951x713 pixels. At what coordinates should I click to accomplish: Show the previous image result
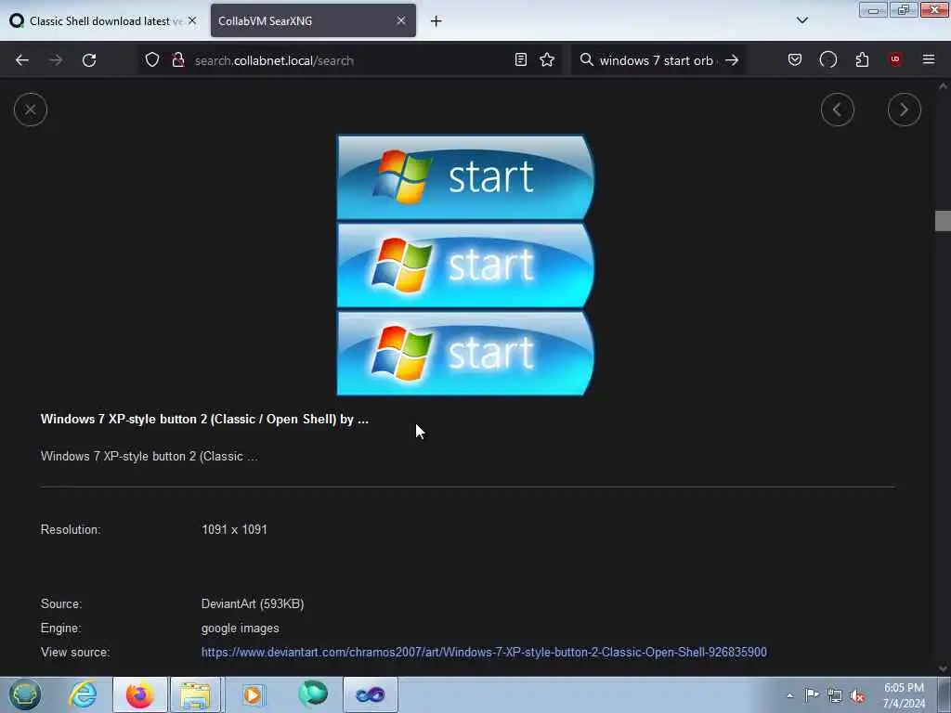point(837,110)
